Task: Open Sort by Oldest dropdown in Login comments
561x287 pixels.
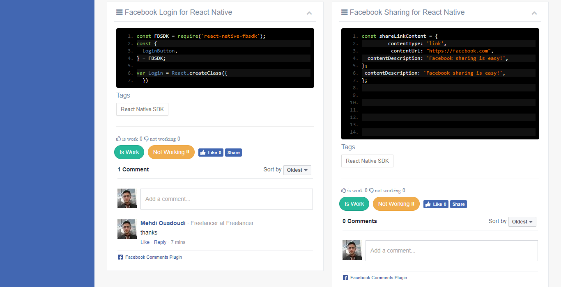Action: 297,170
